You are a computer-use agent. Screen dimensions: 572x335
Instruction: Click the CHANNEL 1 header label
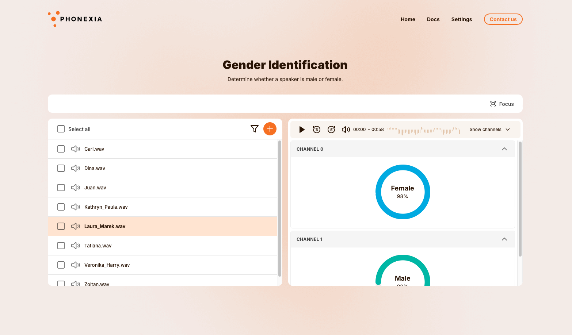pyautogui.click(x=309, y=239)
